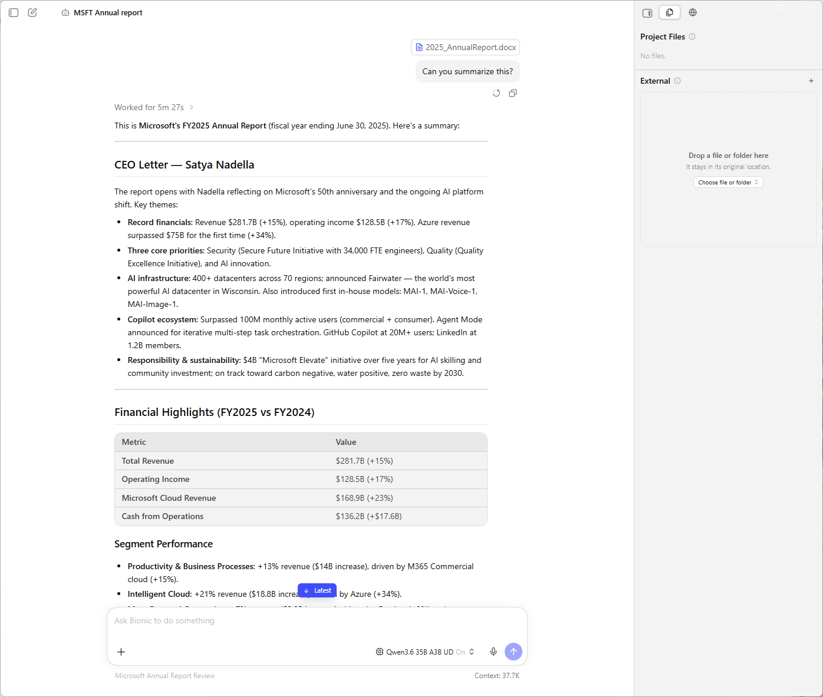This screenshot has width=823, height=697.
Task: Click the chip icon next to model name
Action: (380, 652)
